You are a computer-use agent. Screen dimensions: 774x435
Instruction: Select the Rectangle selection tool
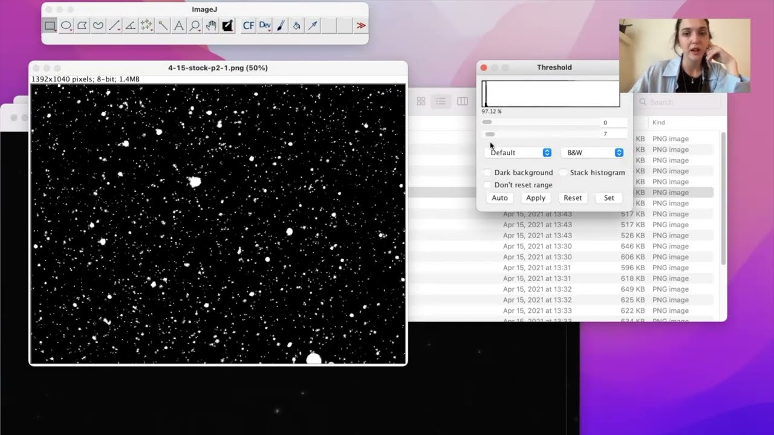click(x=50, y=25)
